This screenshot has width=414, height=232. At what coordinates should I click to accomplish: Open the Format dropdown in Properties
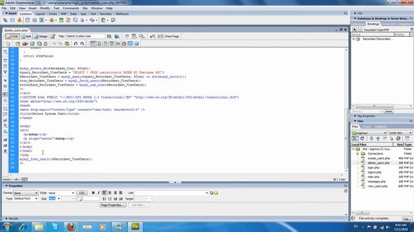click(x=26, y=193)
